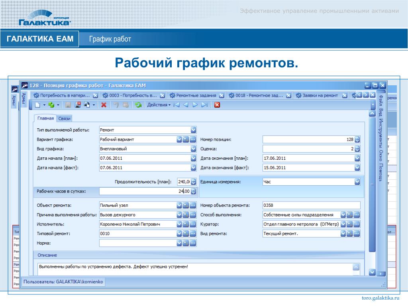The width and height of the screenshot is (408, 306).
Task: Search Исполнитель with the magnifier icon
Action: pyautogui.click(x=186, y=224)
